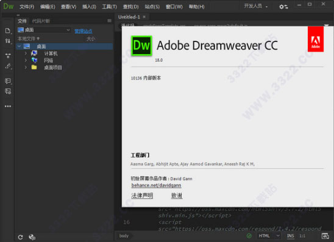Open the 插入(I) menu
The height and width of the screenshot is (242, 334).
coord(89,7)
